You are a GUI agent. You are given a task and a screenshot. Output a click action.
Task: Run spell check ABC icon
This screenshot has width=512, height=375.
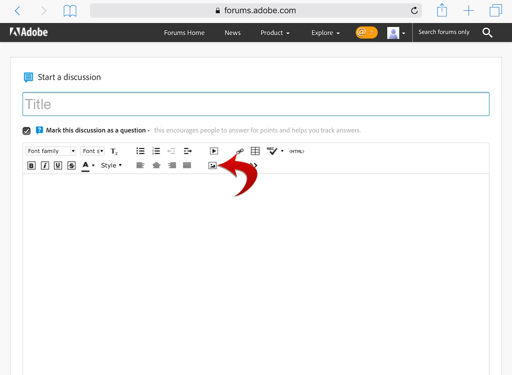(272, 151)
